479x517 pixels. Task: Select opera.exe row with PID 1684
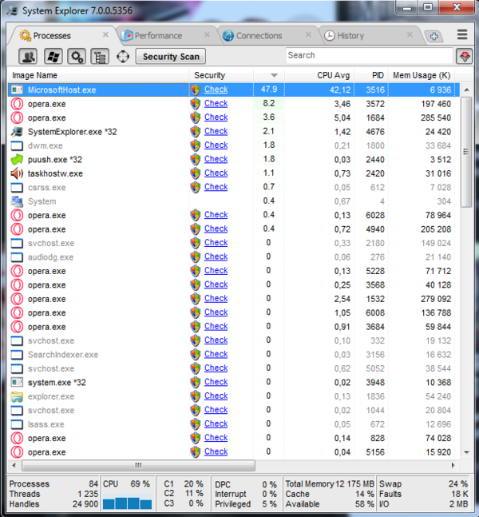pos(234,117)
